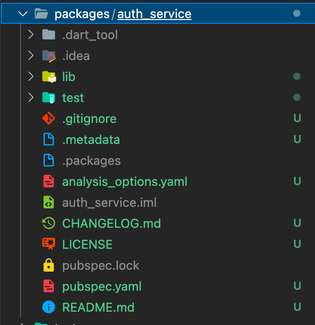Viewport: 315px width, 325px height.
Task: Open the pubspec.yaml file
Action: 102,286
